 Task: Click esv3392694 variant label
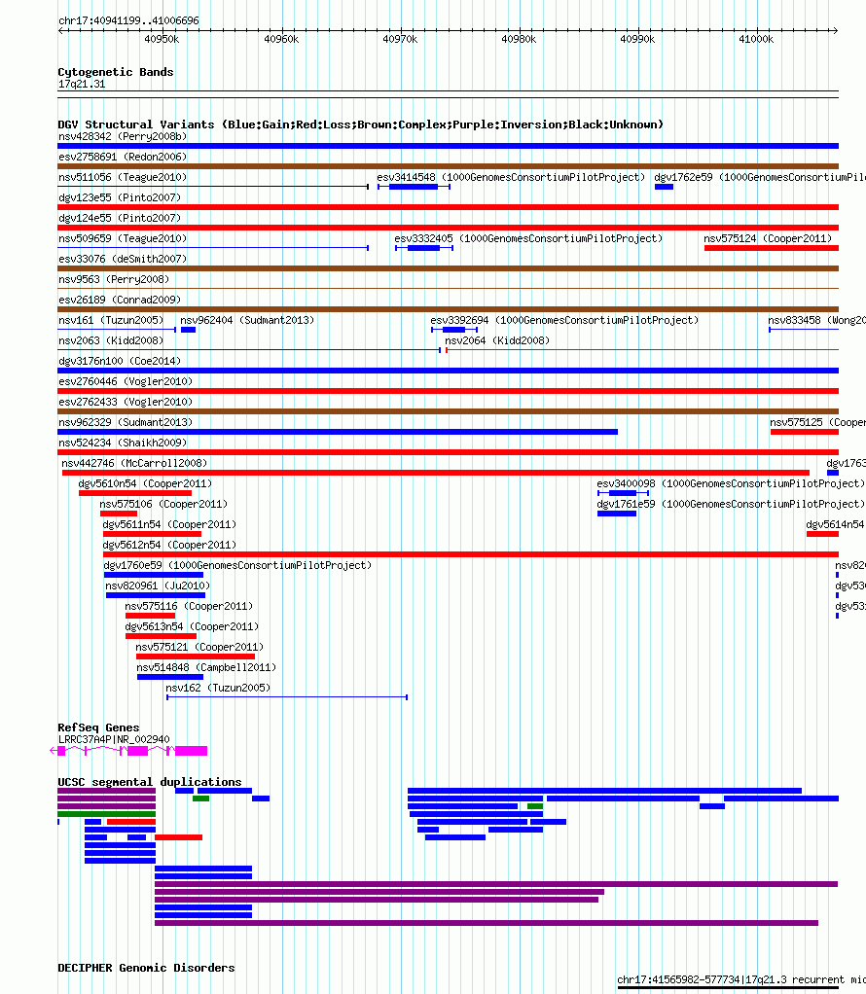564,320
